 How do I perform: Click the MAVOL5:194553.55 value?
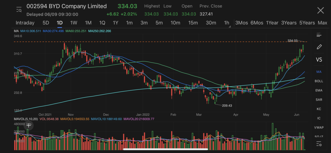coord(75,119)
